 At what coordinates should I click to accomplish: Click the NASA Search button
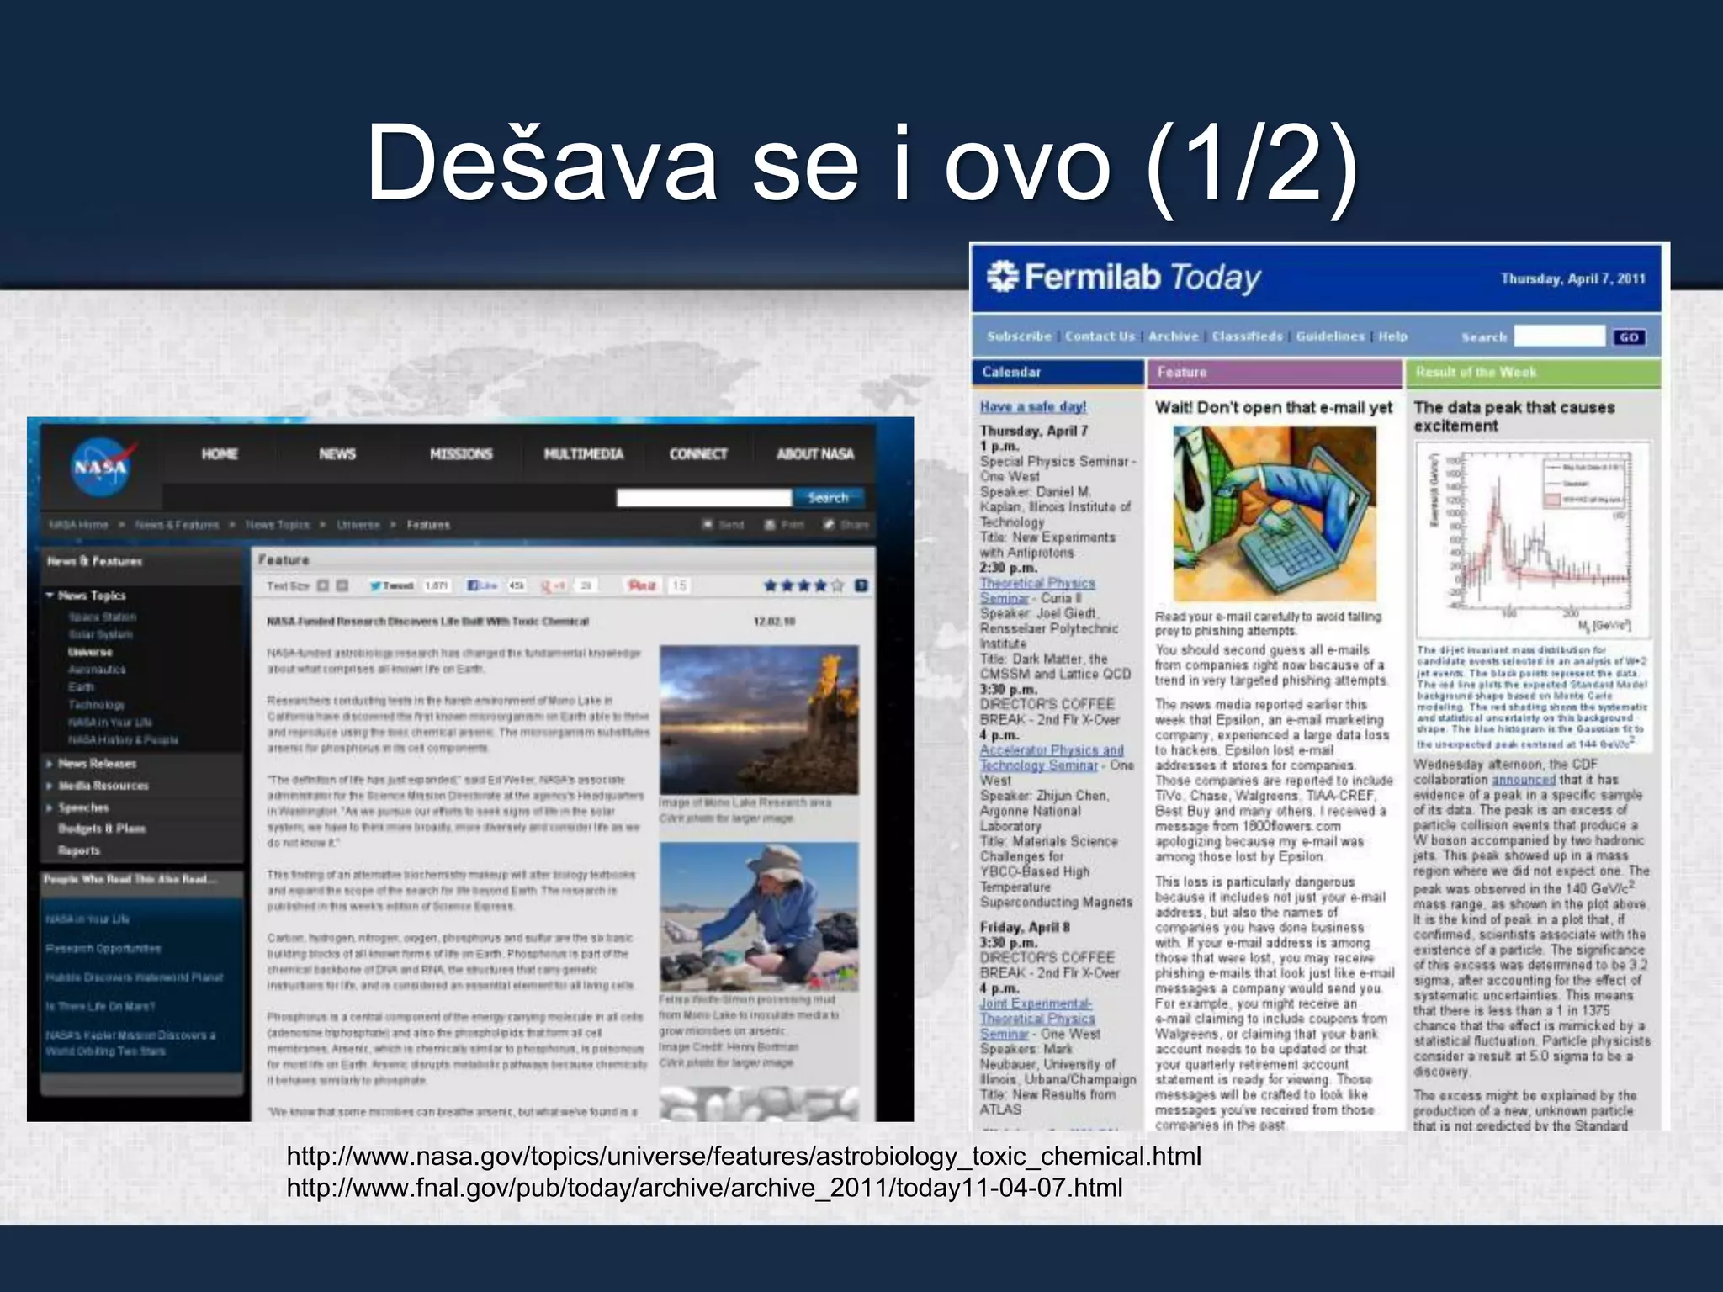(828, 498)
